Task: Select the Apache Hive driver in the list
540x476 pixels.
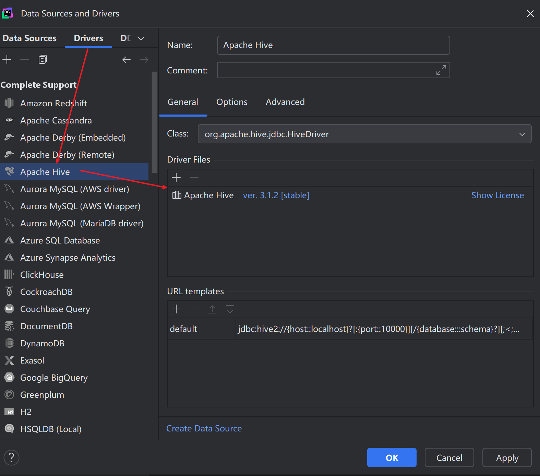Action: [x=74, y=172]
